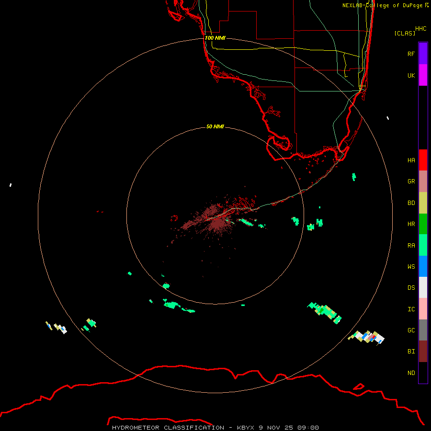Click the 9 NOV 25 09:00 timestamp
Viewport: 431px width, 431px height.
[x=289, y=428]
